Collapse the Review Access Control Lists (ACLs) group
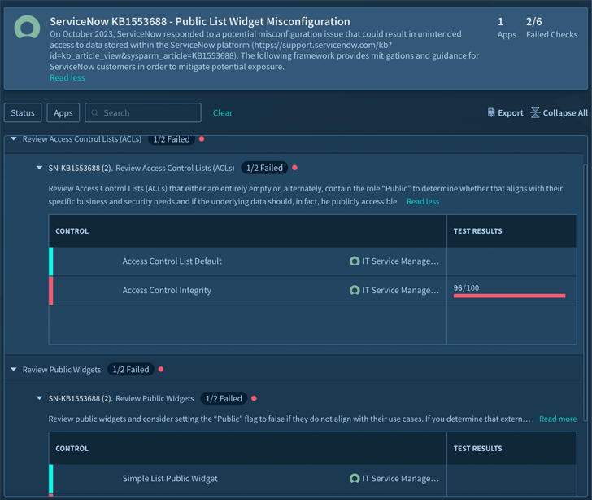The width and height of the screenshot is (592, 500). [x=14, y=139]
